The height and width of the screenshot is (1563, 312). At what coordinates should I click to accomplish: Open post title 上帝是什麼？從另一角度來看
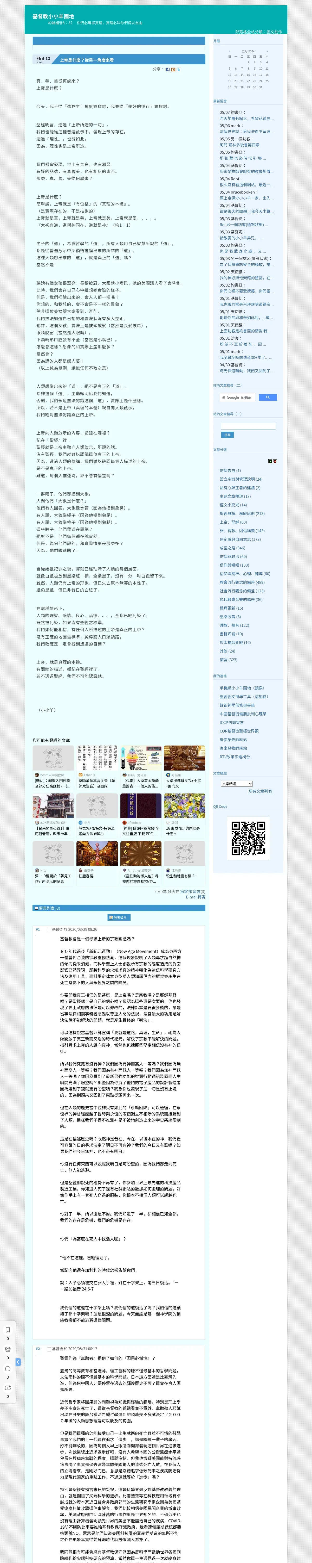pos(87,61)
